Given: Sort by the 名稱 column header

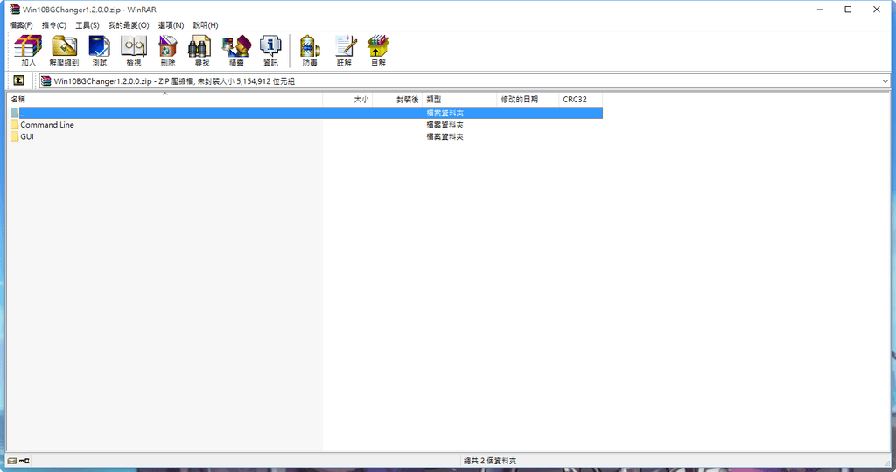Looking at the screenshot, I should click(164, 100).
